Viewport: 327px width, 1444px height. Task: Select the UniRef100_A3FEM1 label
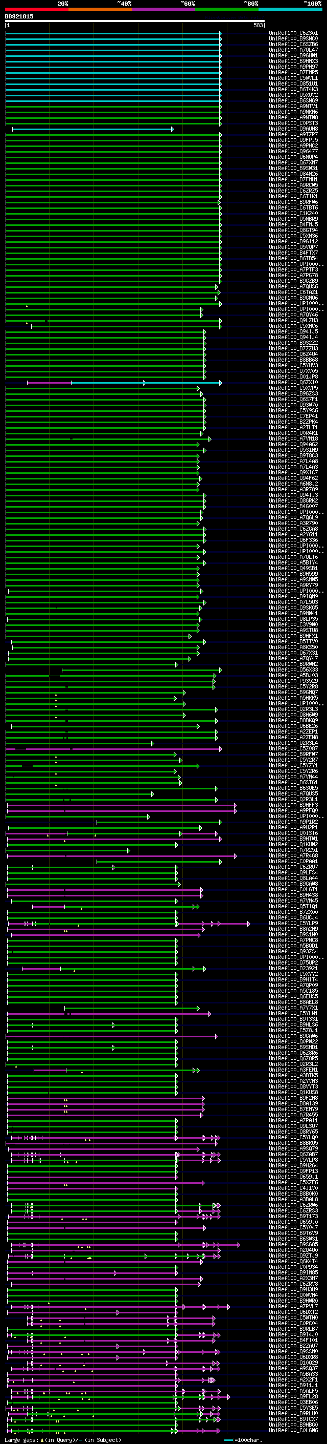click(x=293, y=1070)
